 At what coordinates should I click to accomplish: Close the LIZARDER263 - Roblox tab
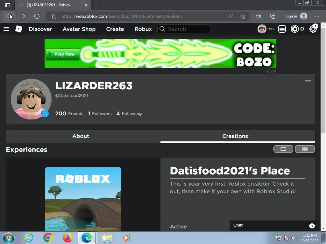[x=86, y=5]
